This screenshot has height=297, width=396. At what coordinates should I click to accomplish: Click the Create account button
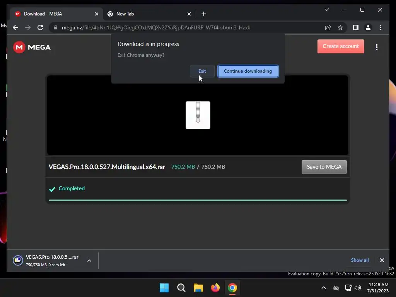pyautogui.click(x=341, y=46)
